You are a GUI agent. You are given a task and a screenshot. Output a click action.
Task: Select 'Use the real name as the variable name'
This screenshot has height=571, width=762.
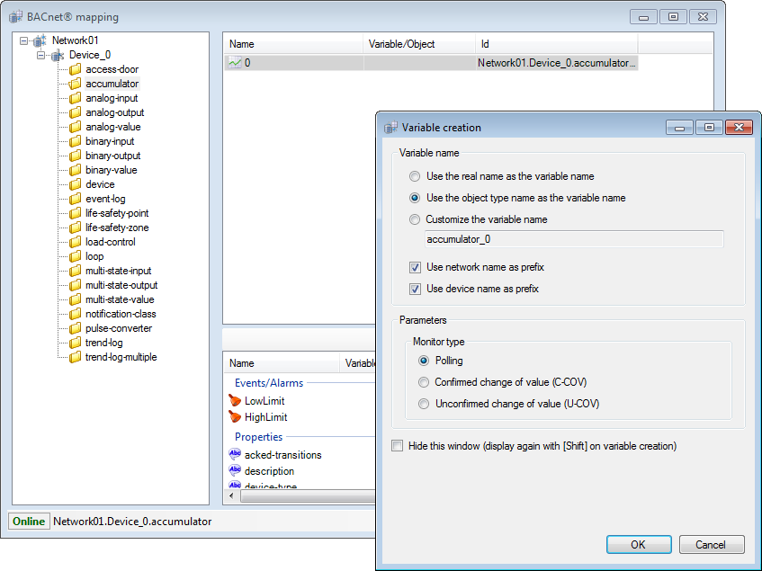415,176
